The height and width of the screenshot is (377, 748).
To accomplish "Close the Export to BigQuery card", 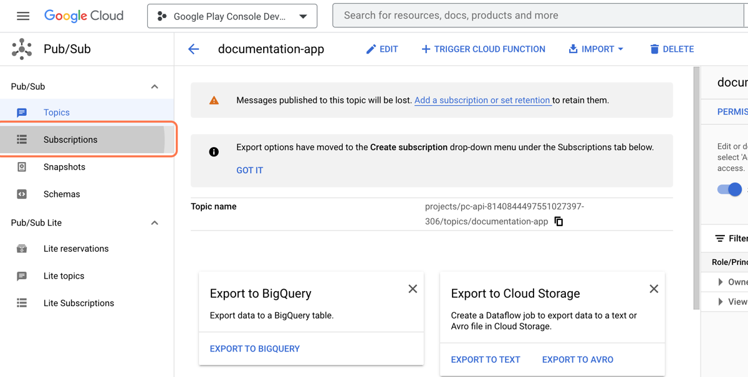I will tap(413, 289).
